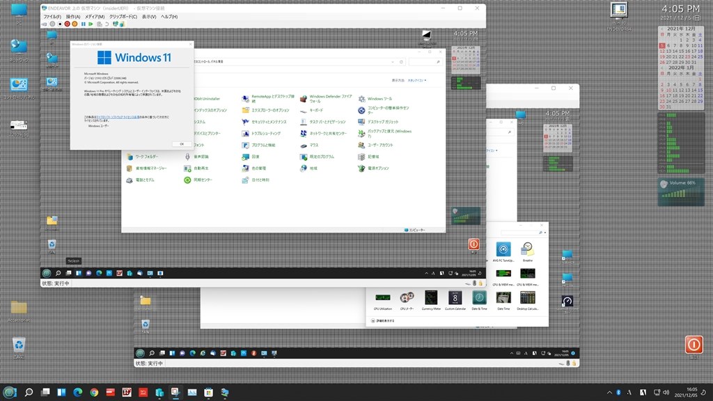Click OK in Windows 11 version dialog
The image size is (713, 401).
182,143
